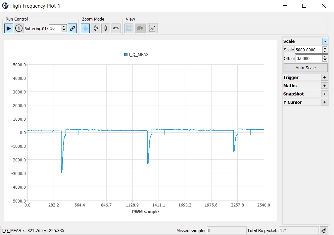Image resolution: width=334 pixels, height=235 pixels.
Task: Clear statistics with the broom icon
Action: click(323, 230)
